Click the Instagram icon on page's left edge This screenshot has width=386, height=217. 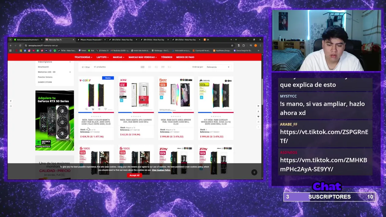tap(11, 106)
